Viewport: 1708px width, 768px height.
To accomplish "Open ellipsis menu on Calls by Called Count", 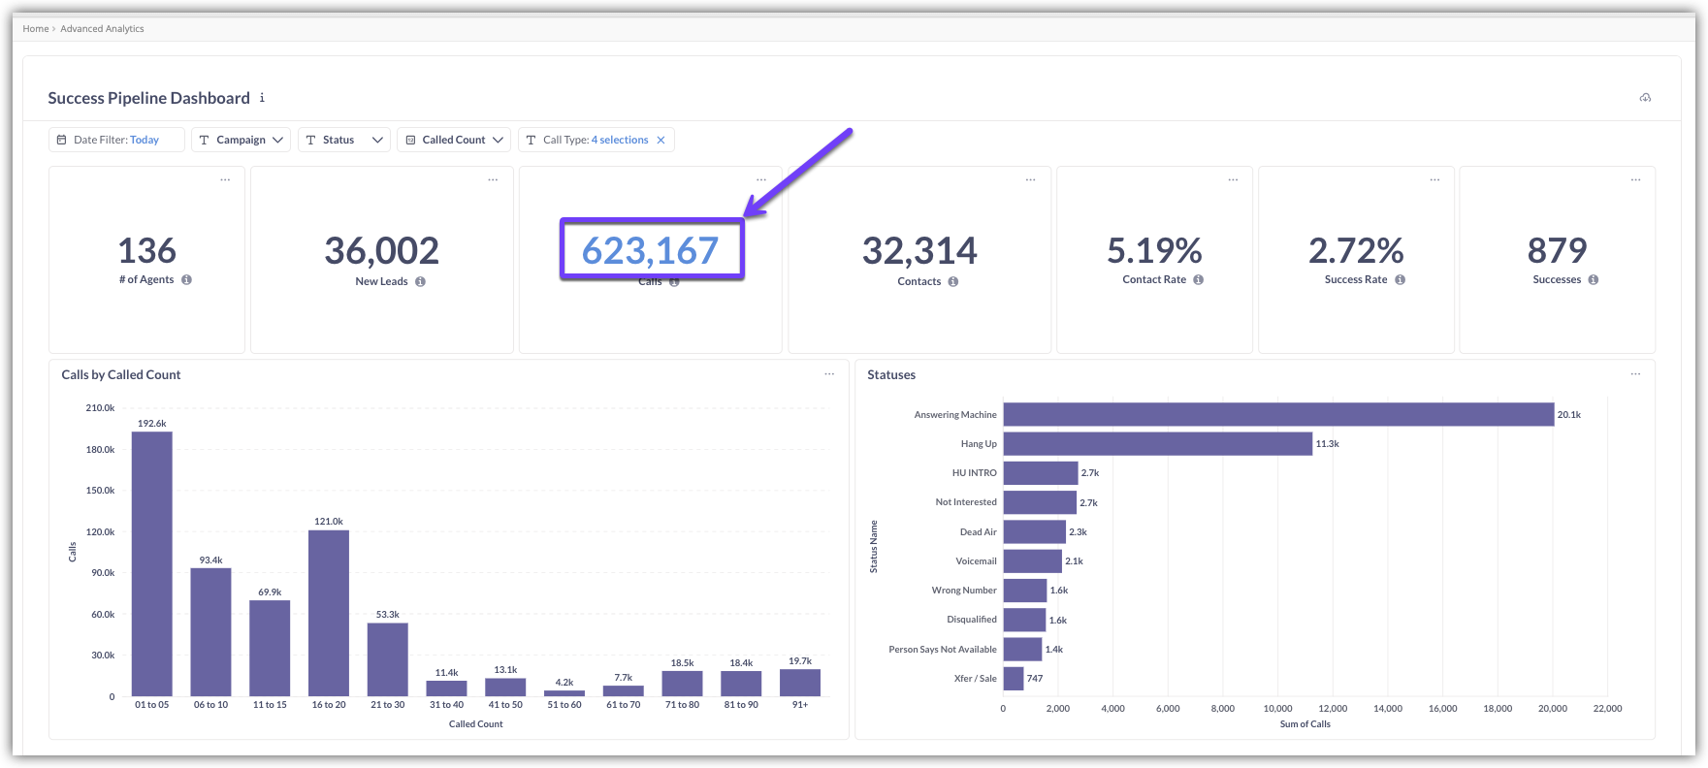I will (829, 374).
